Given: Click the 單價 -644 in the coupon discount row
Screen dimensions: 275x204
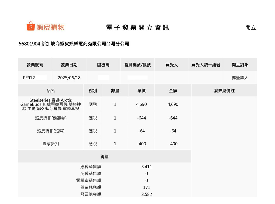Looking at the screenshot, I should pyautogui.click(x=141, y=118).
